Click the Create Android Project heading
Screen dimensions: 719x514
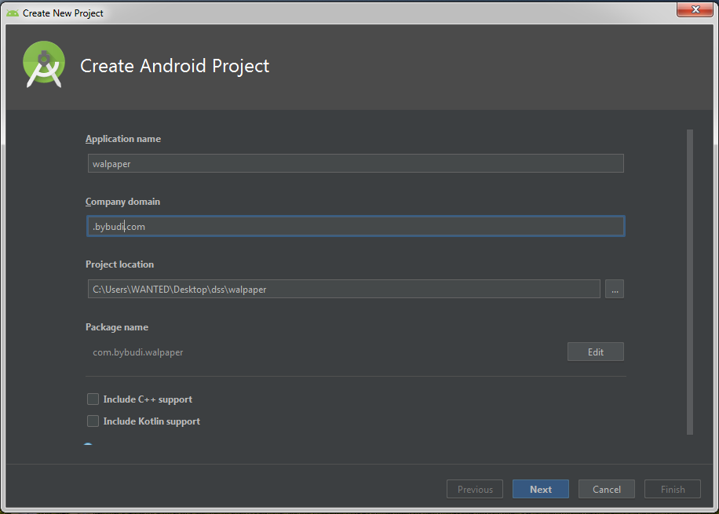click(x=175, y=66)
